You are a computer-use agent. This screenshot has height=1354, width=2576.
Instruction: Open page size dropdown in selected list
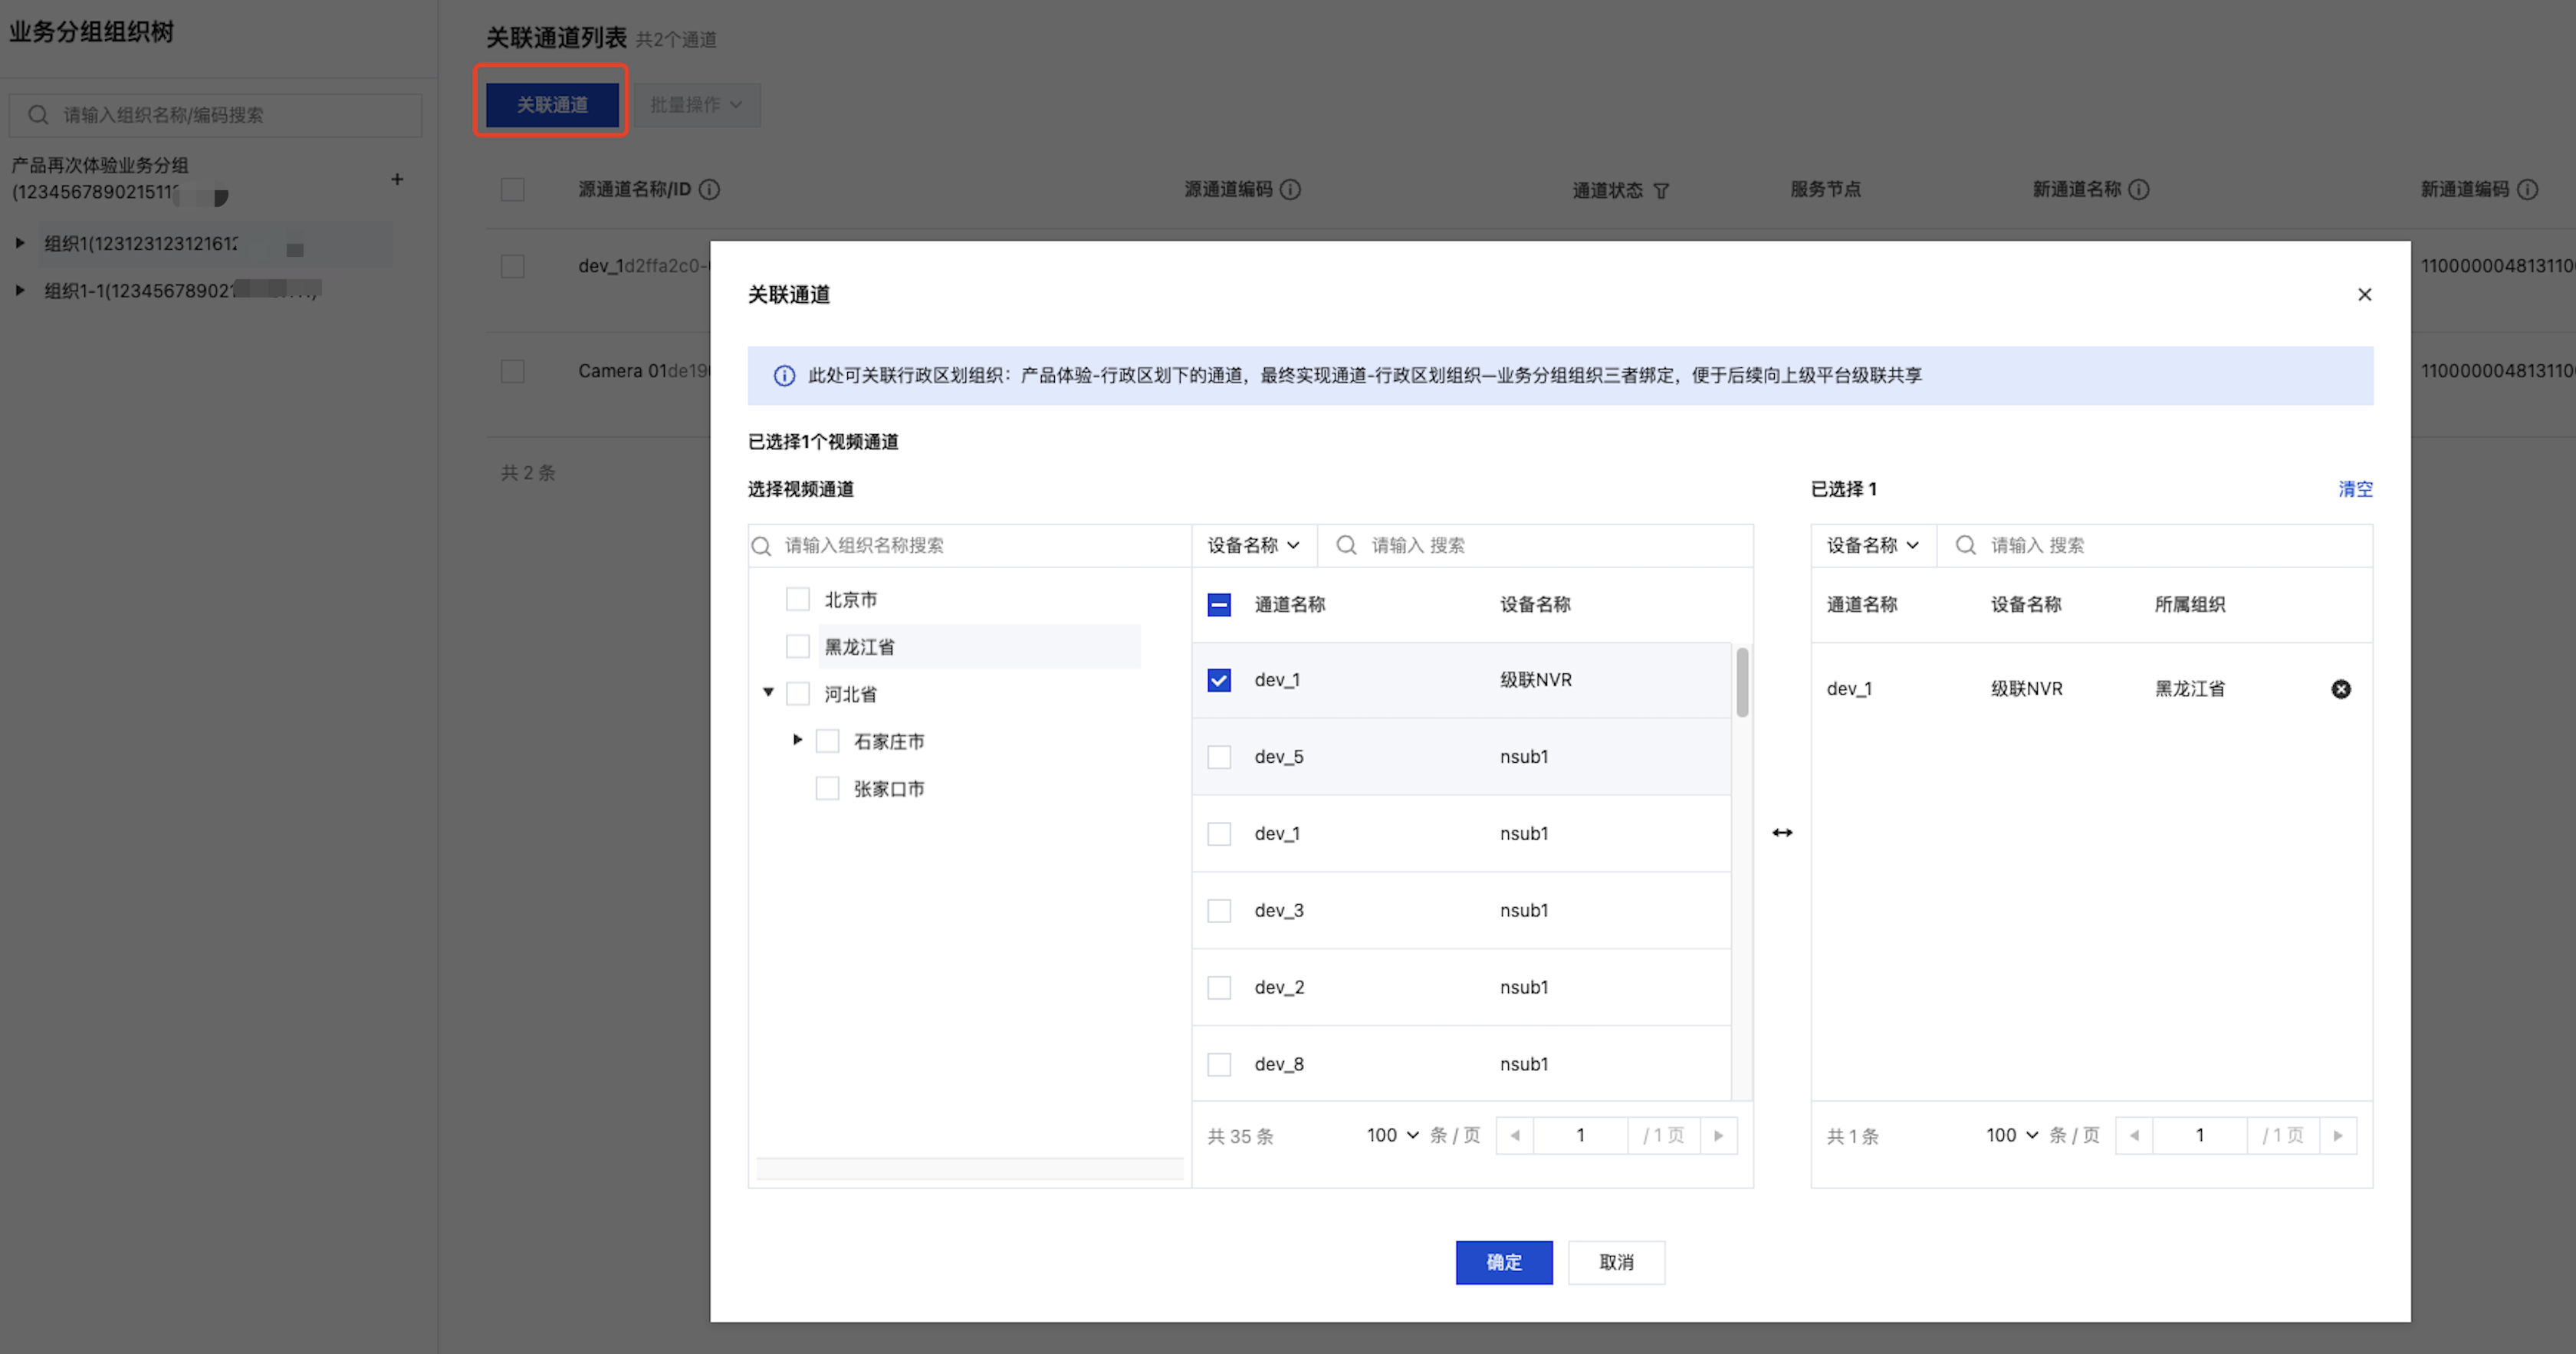pos(2011,1135)
